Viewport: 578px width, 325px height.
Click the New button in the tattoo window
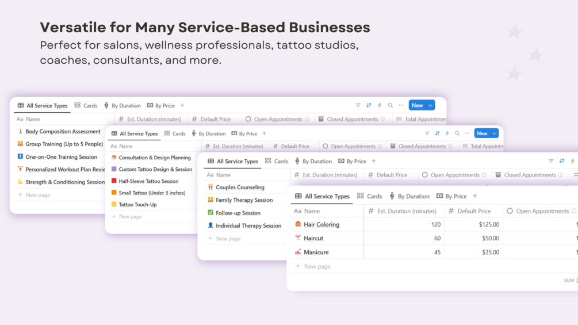[482, 133]
